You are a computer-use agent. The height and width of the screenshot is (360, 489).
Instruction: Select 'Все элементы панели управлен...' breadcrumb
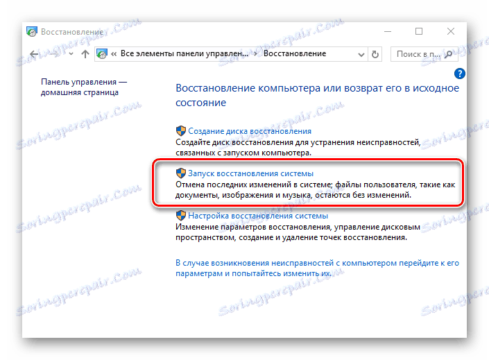tap(185, 53)
